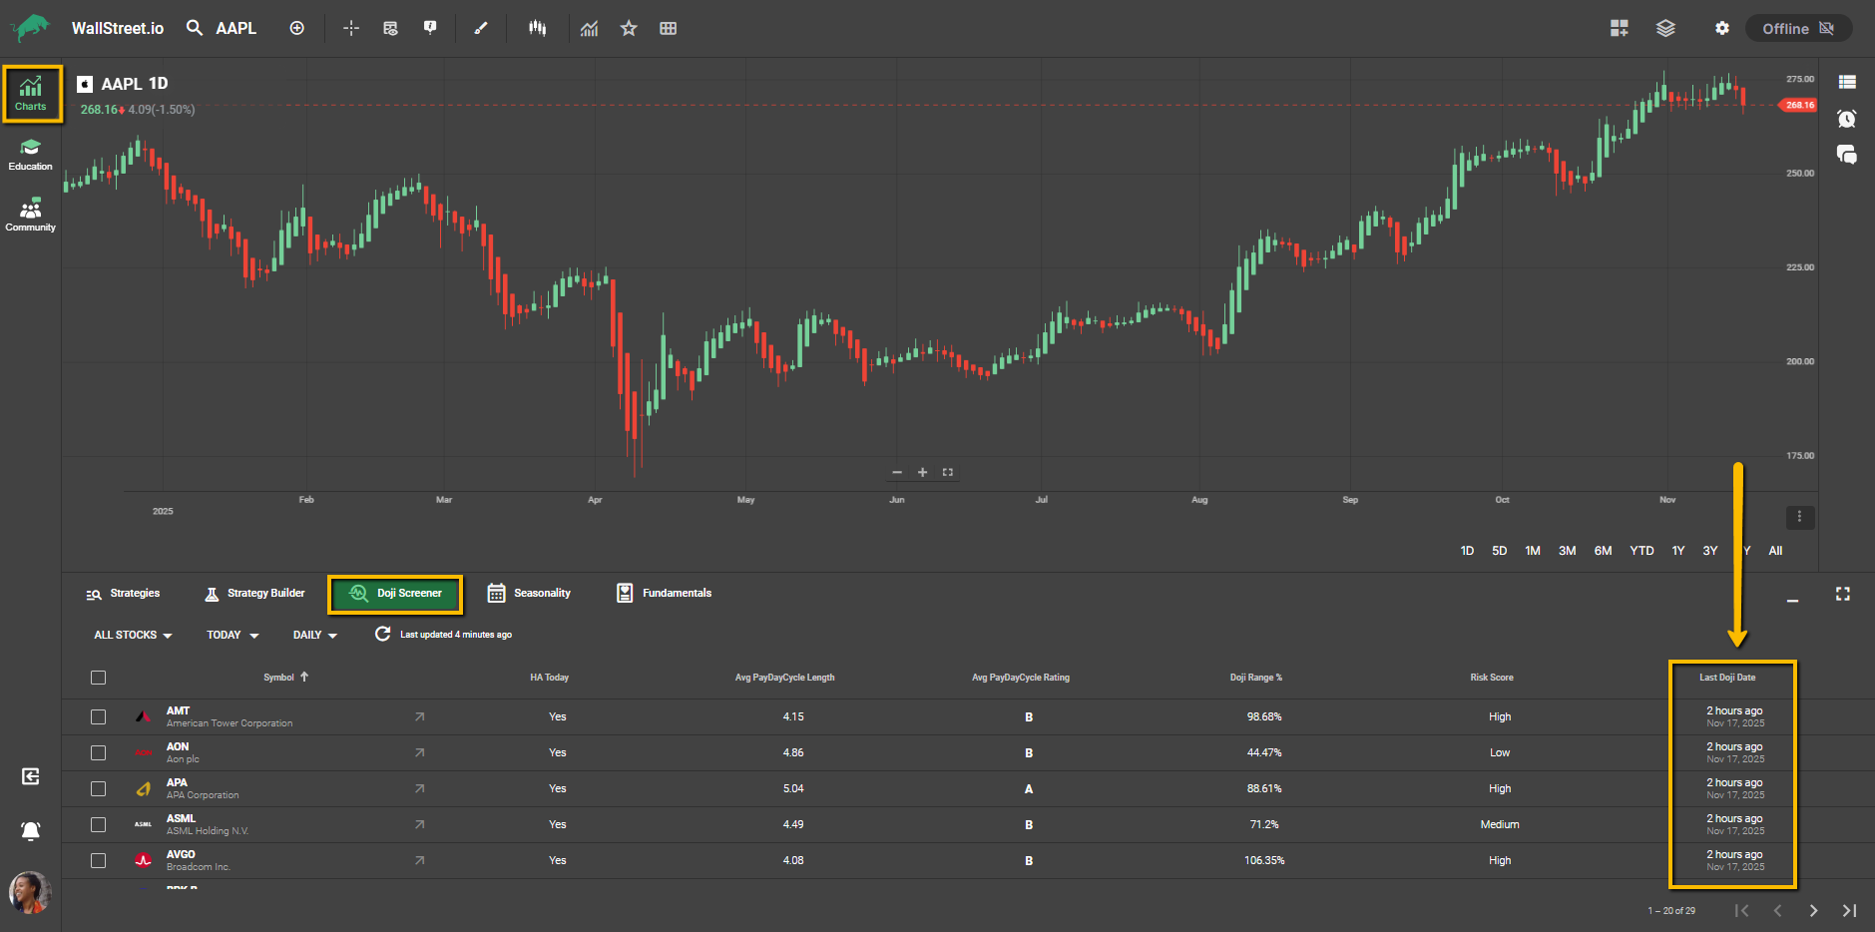This screenshot has height=932, width=1875.
Task: Click the layers stack icon
Action: (x=1665, y=28)
